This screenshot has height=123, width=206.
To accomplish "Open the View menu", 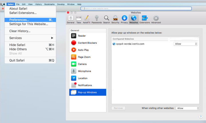I will coord(30,4).
